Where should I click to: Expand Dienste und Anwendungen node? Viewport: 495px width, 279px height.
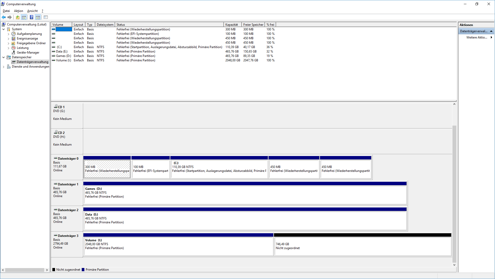[3, 67]
